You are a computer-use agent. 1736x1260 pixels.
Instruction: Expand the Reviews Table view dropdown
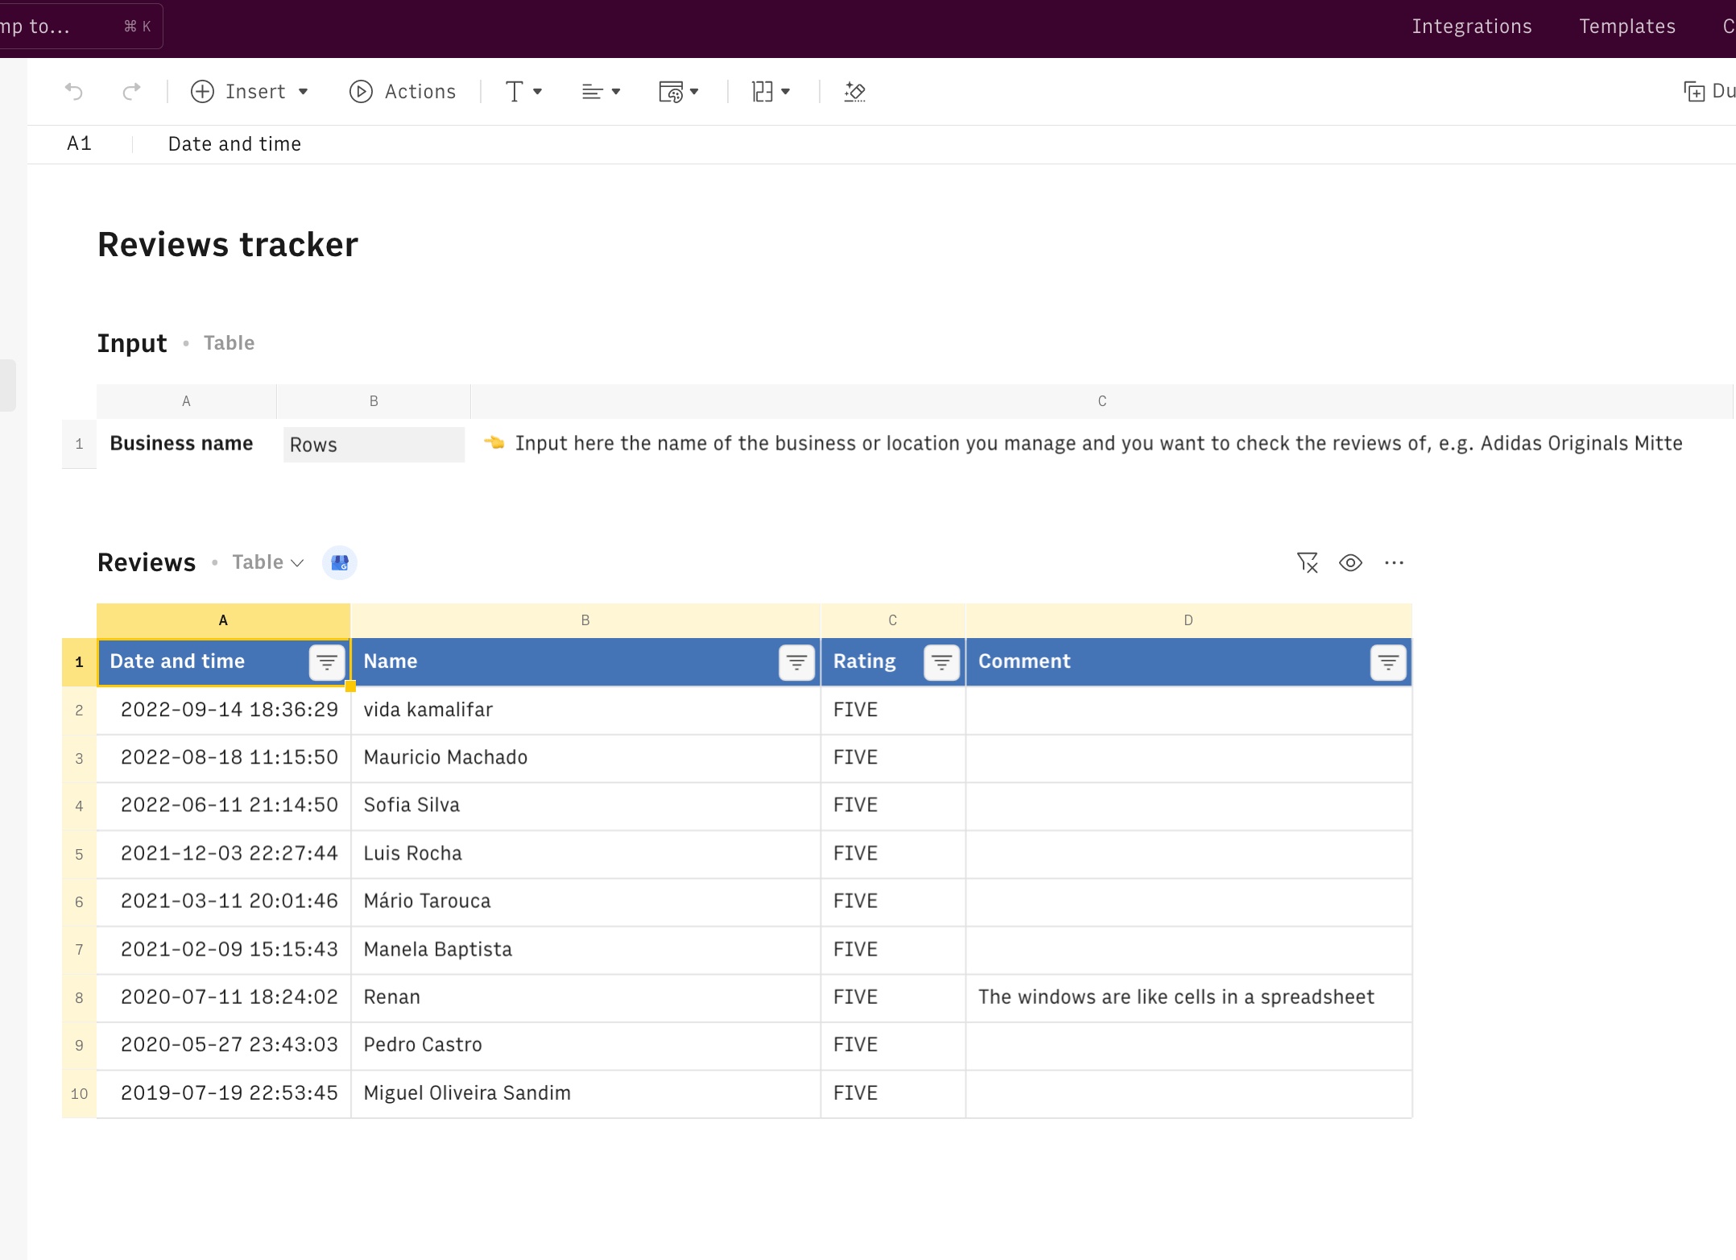coord(268,562)
